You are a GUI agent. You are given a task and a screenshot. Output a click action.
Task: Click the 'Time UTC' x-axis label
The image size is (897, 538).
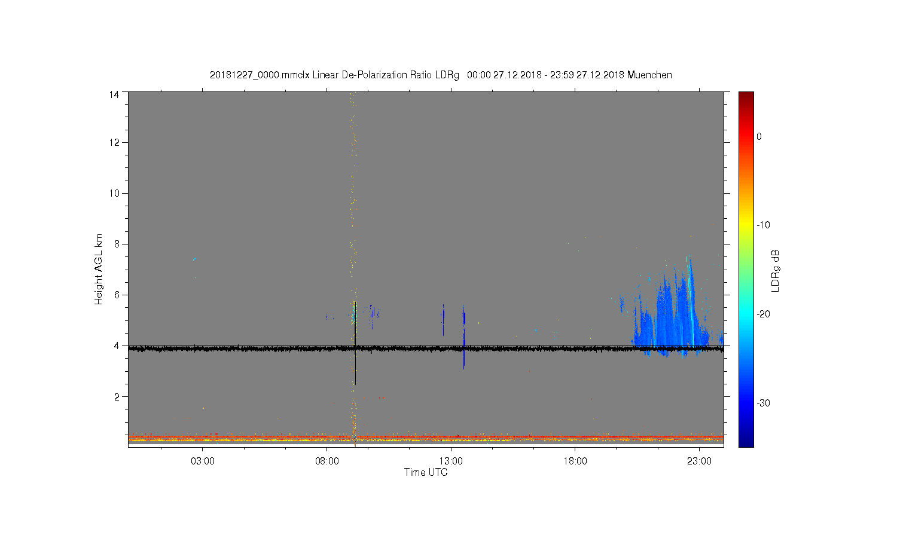(x=426, y=472)
